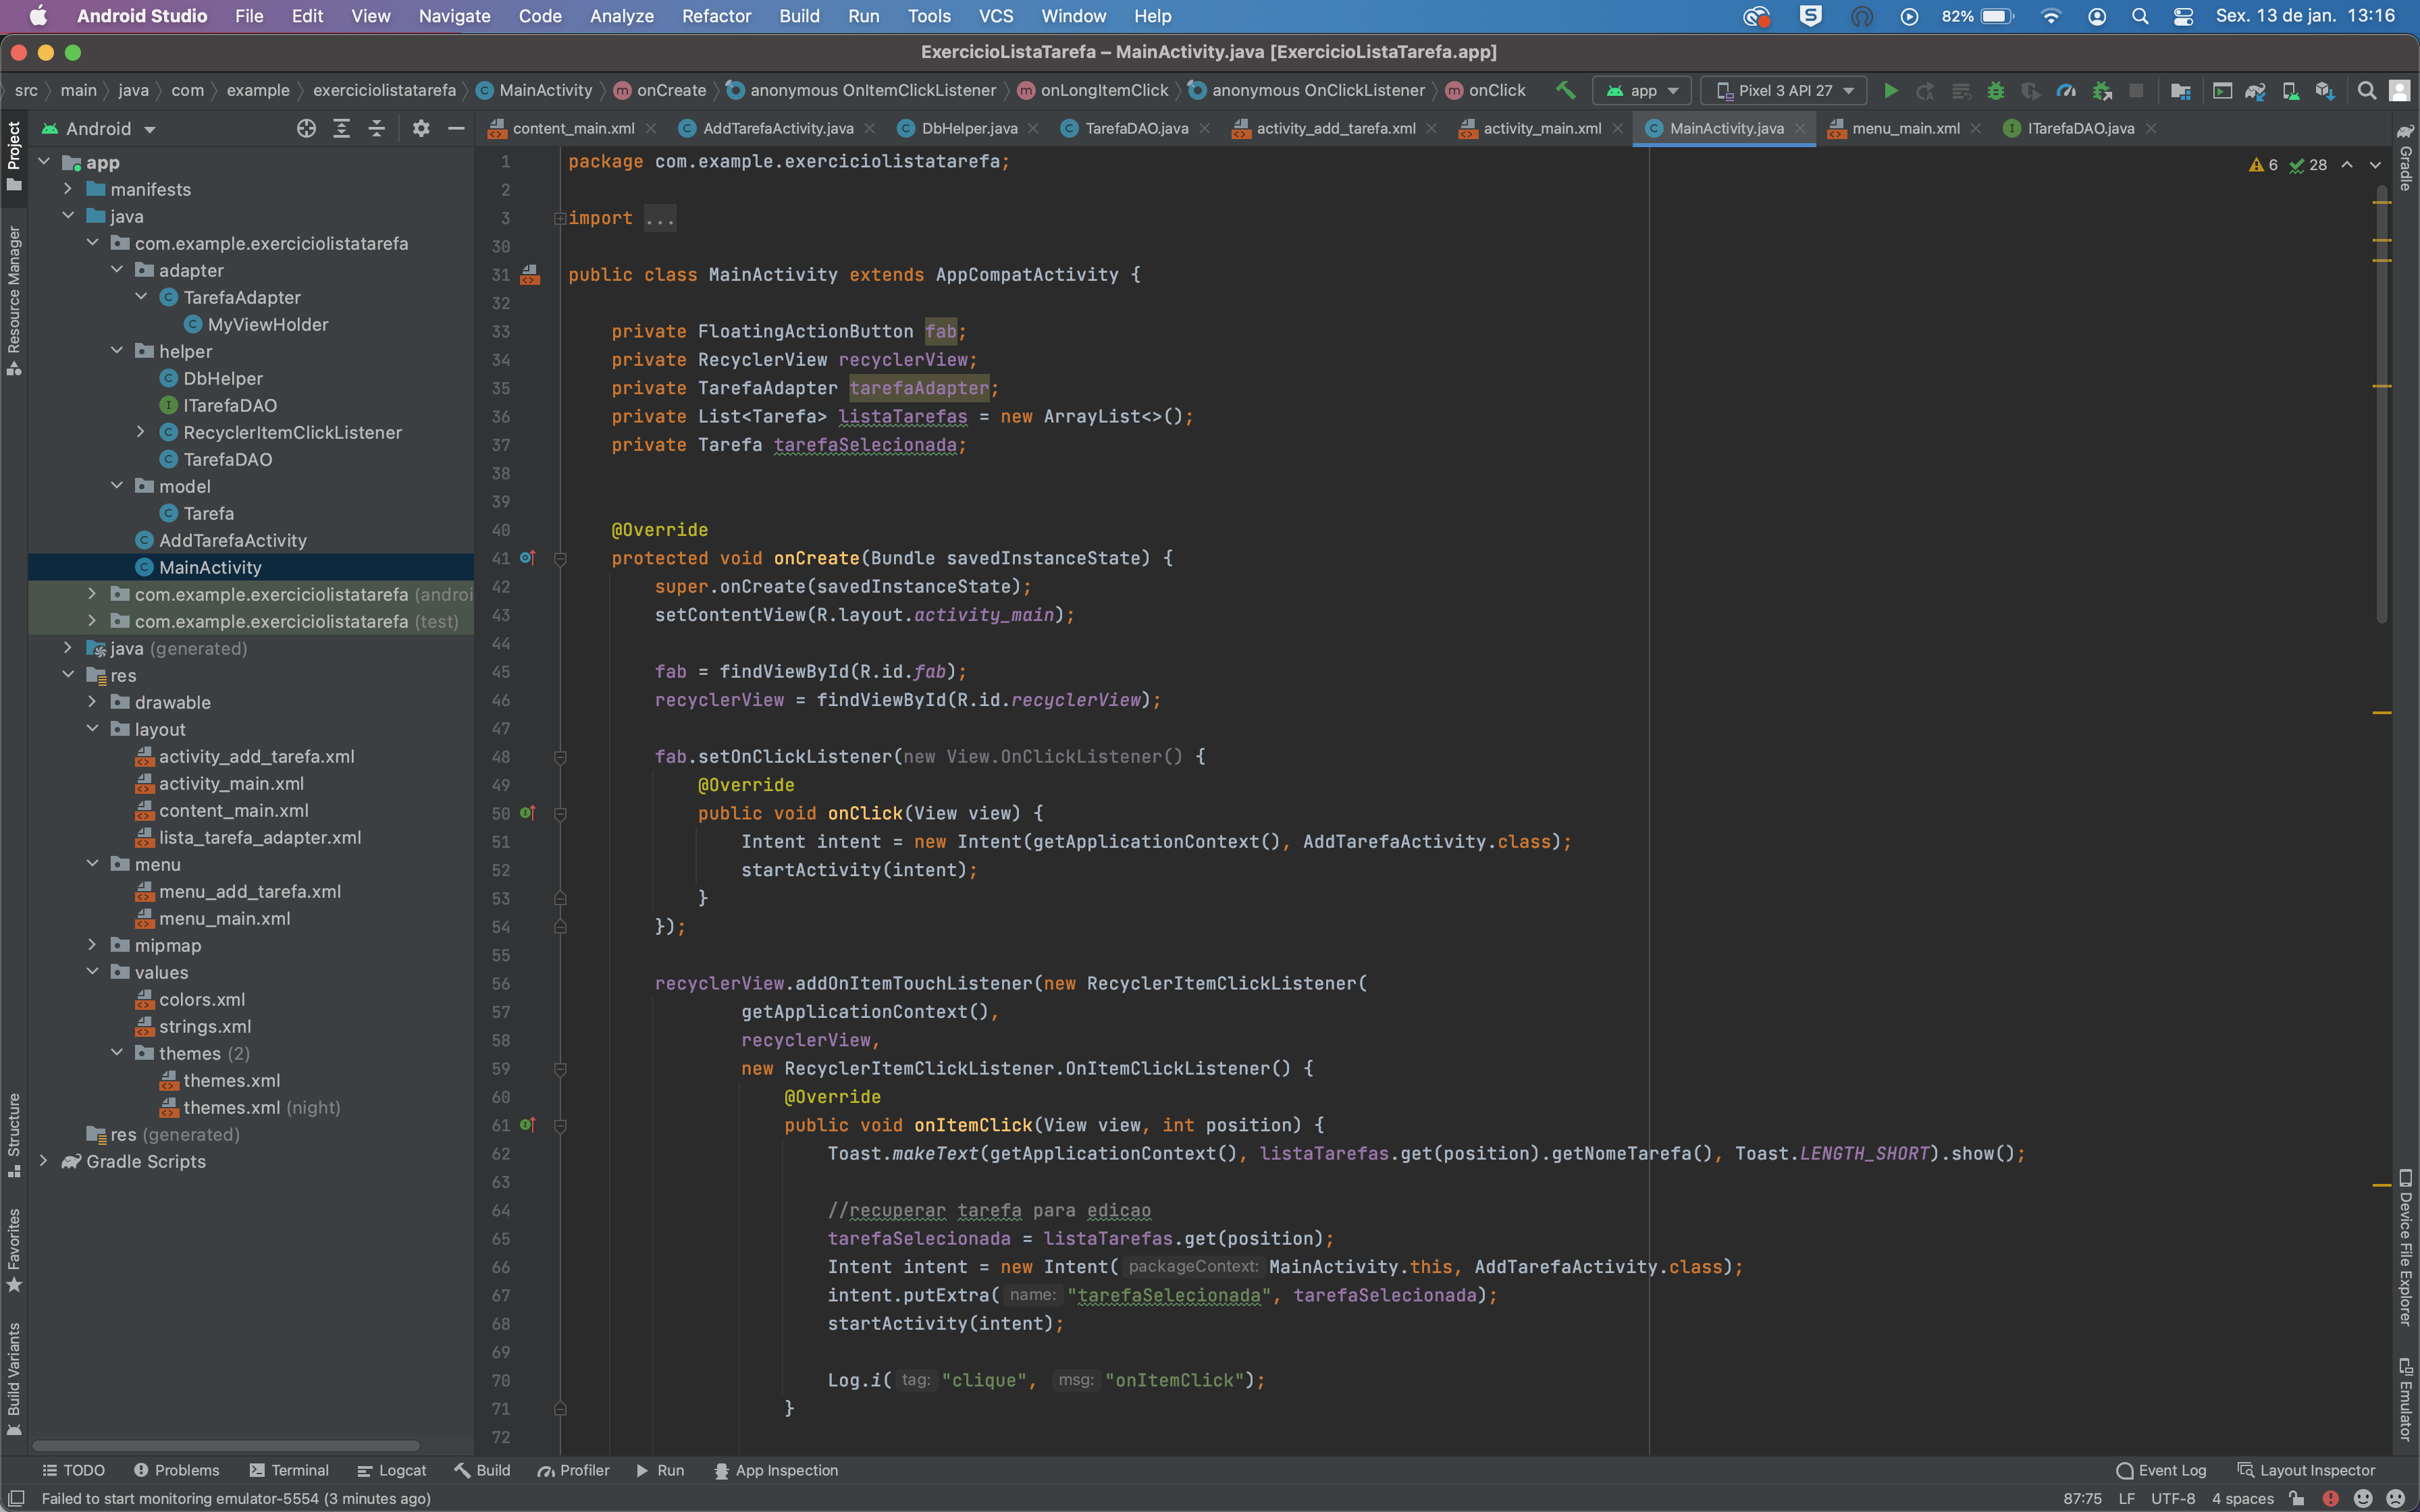
Task: Open the Project panel settings gear
Action: coord(421,128)
